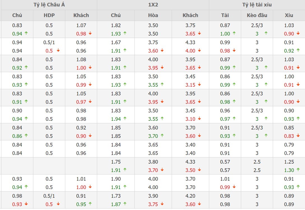Click the Kèo đầu column header
Image resolution: width=305 pixels, height=210 pixels.
(257, 15)
